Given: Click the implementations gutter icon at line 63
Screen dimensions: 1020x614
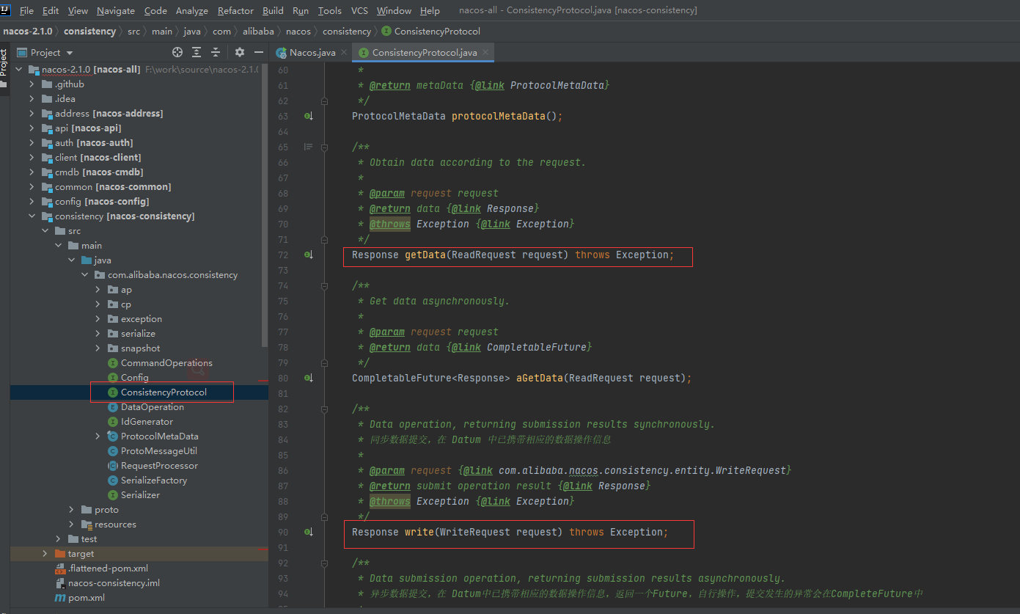Looking at the screenshot, I should pos(309,116).
